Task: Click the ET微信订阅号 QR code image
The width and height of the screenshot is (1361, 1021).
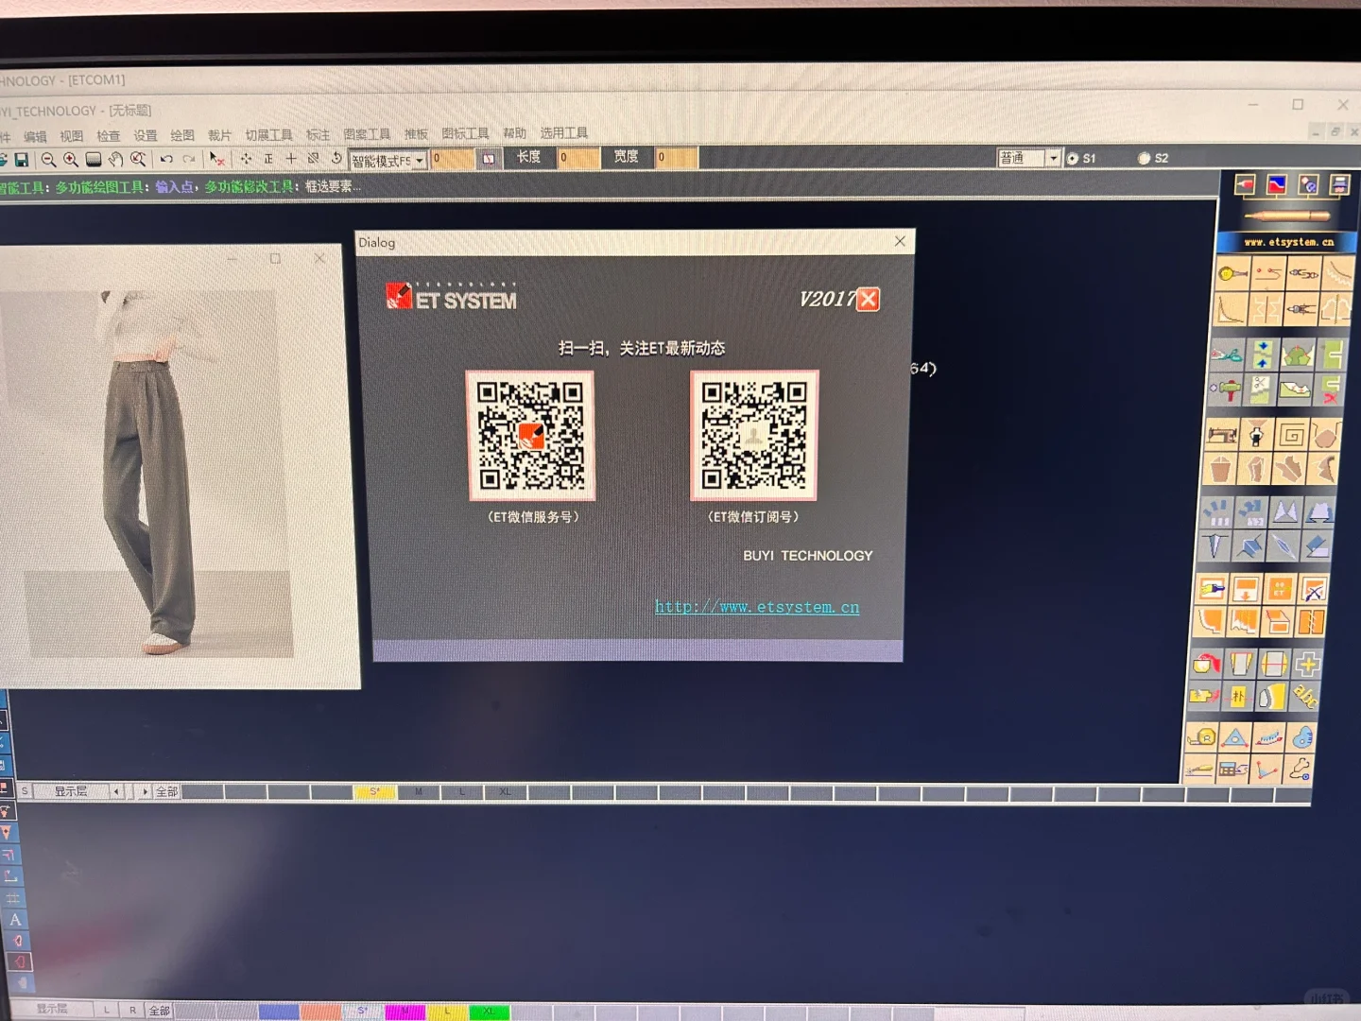Action: 754,435
